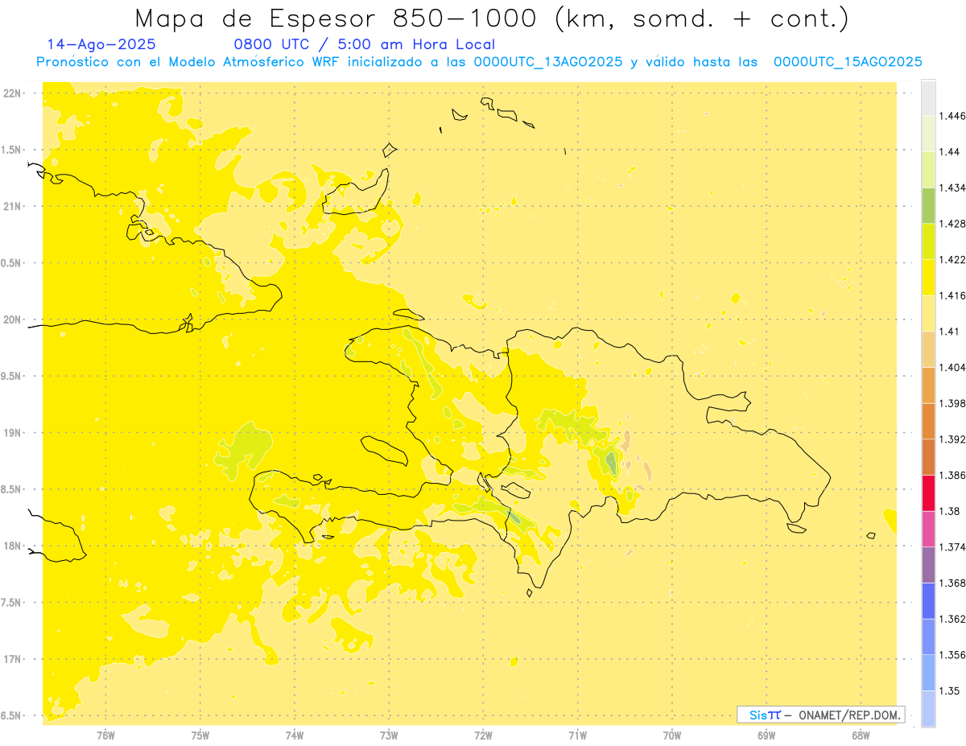This screenshot has height=746, width=966.
Task: Click the legend value 1.35
Action: tap(951, 691)
